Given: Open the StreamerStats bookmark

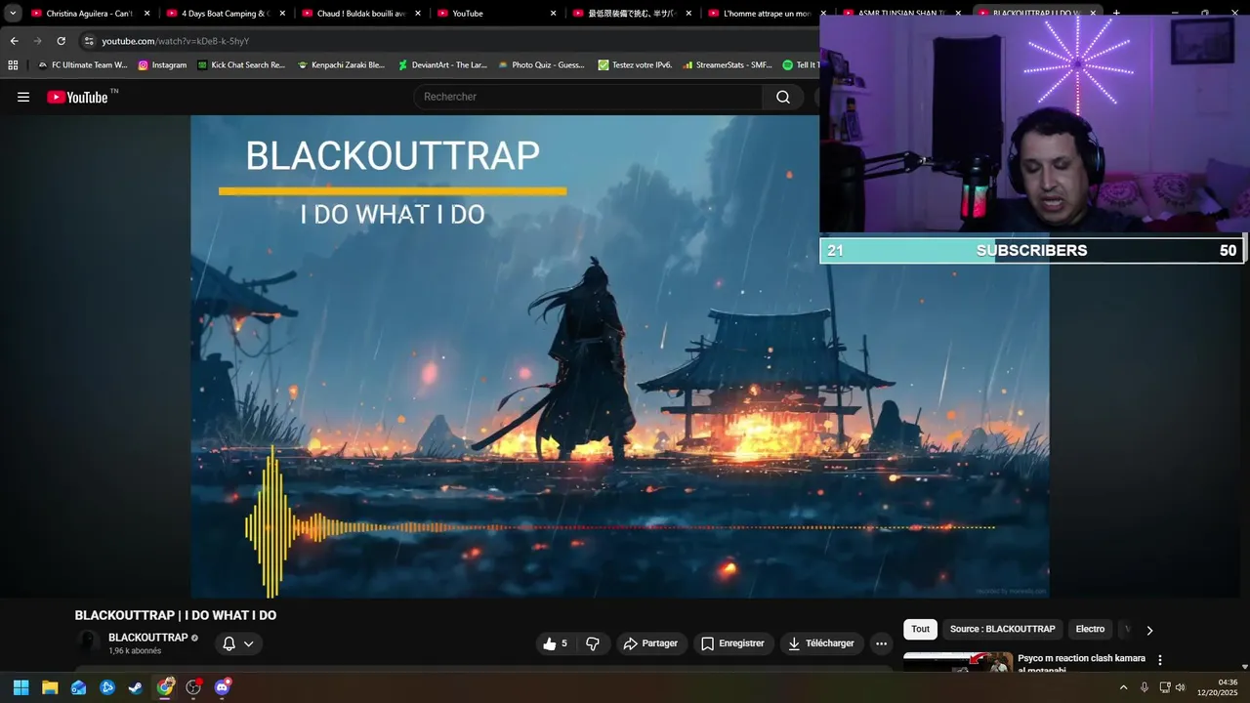Looking at the screenshot, I should click(728, 65).
